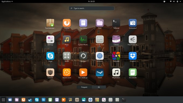Open Skype from the dock
This screenshot has height=103, width=183.
click(37, 100)
